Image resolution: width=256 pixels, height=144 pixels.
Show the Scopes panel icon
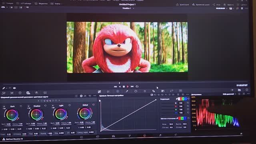[239, 90]
